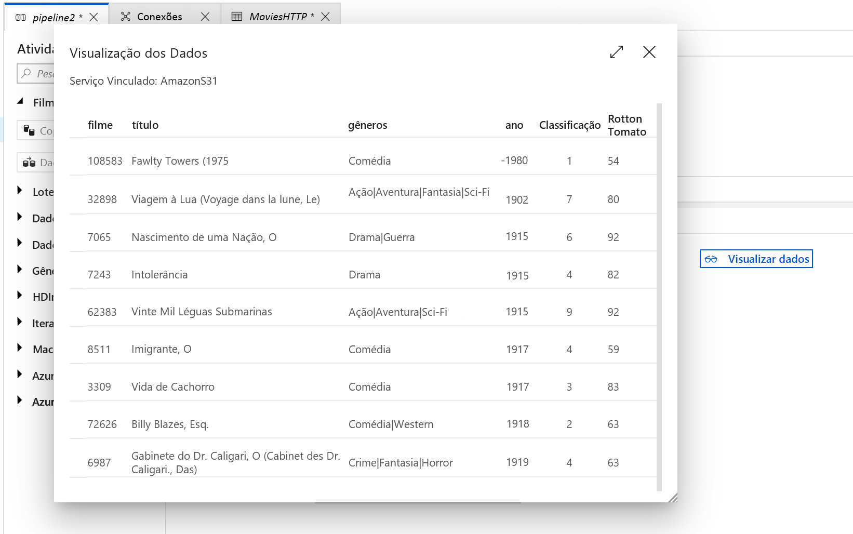
Task: Click the pipeline icon on the pipeline2 tab
Action: click(21, 17)
